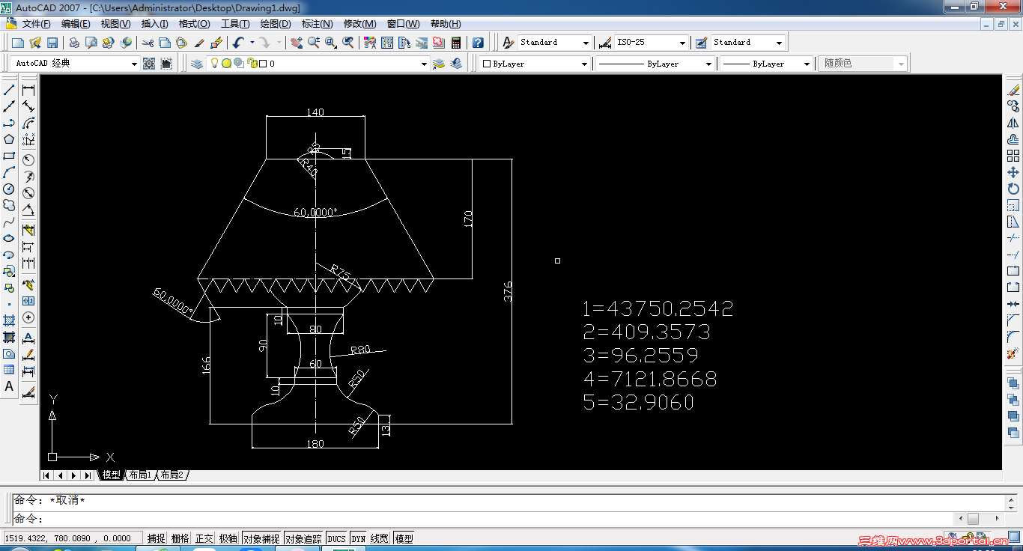Click the Pan realtime hand icon
Screen dimensions: 1023x551
[297, 43]
